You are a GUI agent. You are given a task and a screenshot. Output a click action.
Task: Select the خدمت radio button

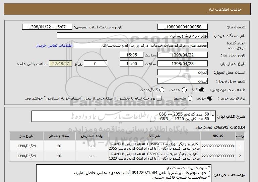click(x=184, y=90)
